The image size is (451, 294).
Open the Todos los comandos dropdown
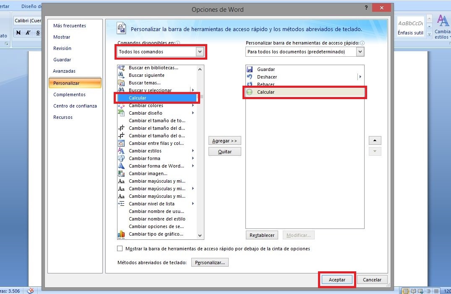pos(200,52)
